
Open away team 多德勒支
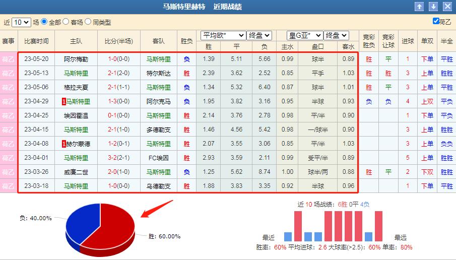(159, 129)
